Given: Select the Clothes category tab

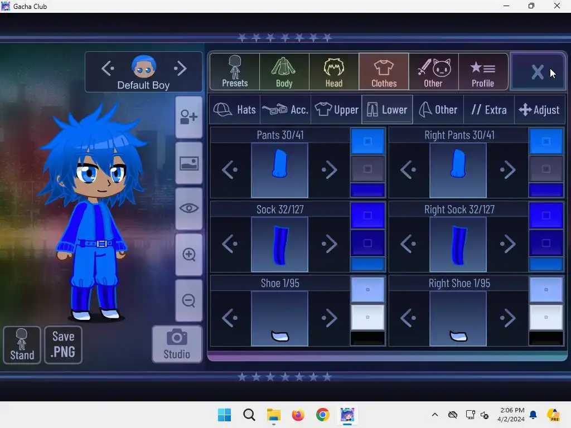Looking at the screenshot, I should (384, 72).
